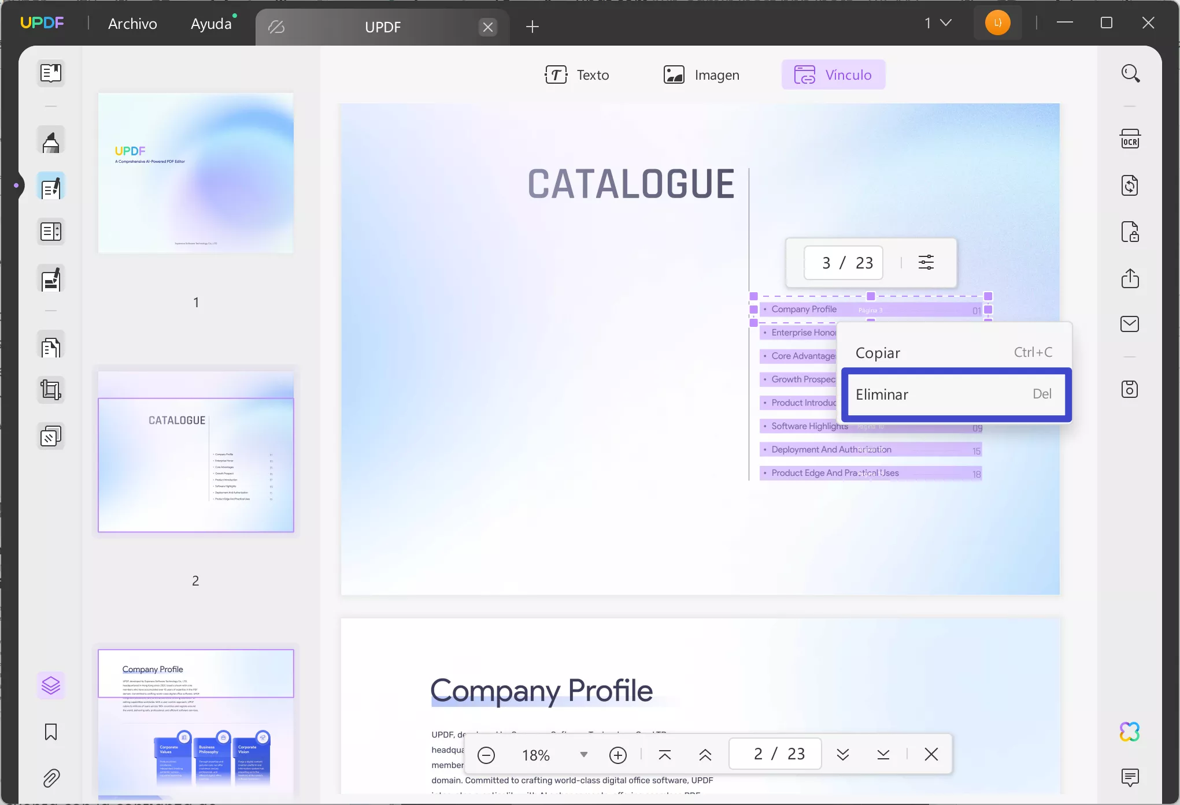Open the Page tools copy icon

pos(51,346)
